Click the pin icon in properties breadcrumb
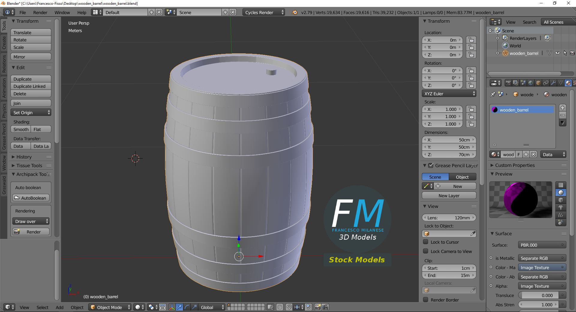Screen dimensions: 576x312 tap(493, 94)
